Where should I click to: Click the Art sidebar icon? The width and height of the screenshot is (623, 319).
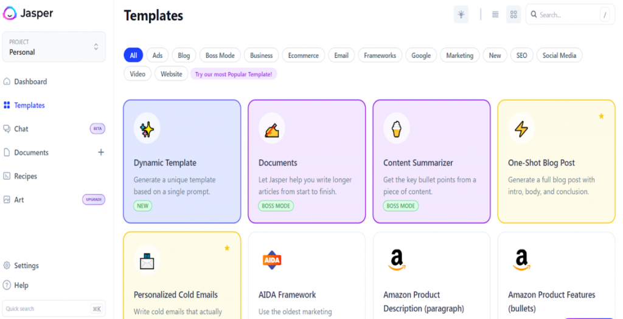(x=7, y=200)
